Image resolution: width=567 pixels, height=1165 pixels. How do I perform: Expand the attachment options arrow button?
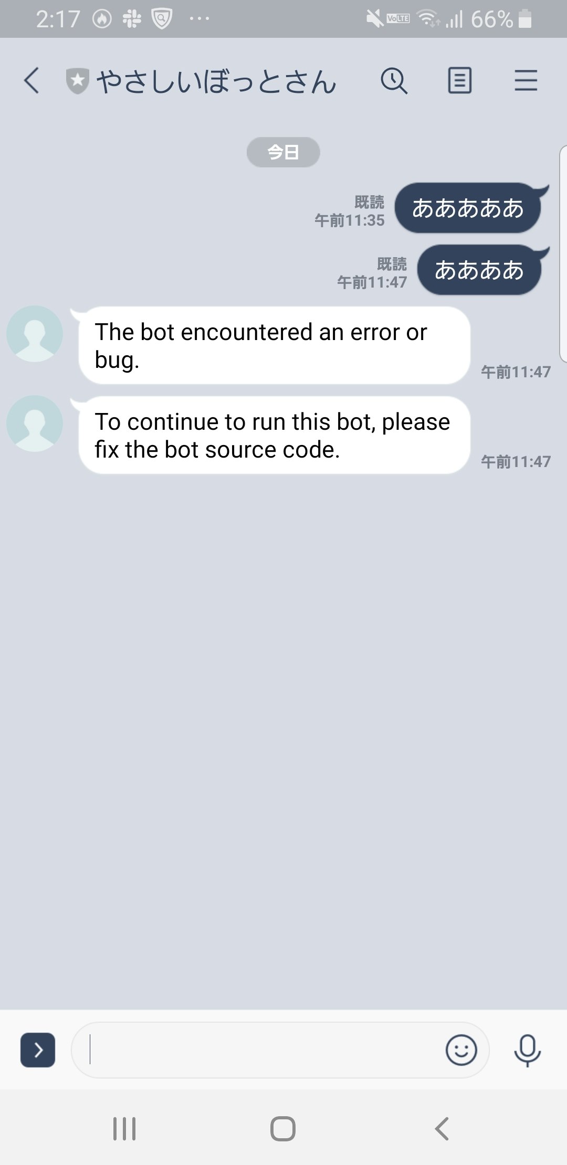point(38,1050)
